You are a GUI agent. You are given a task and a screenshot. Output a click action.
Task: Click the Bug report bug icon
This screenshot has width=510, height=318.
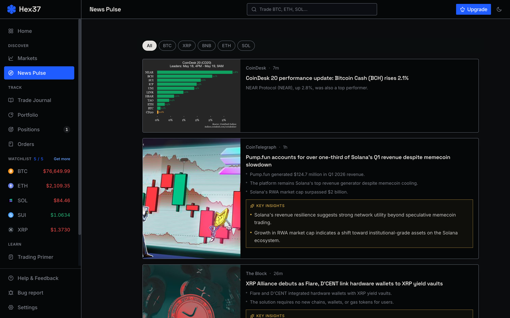point(11,293)
